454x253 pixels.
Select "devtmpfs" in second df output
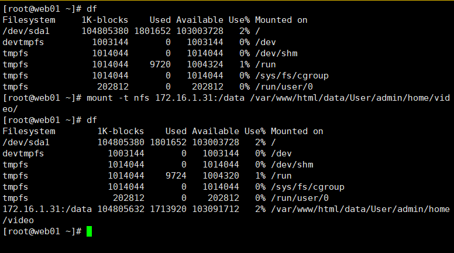click(x=23, y=153)
